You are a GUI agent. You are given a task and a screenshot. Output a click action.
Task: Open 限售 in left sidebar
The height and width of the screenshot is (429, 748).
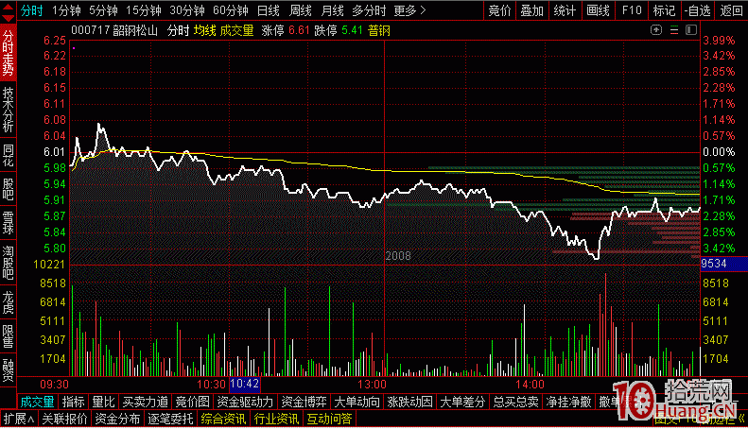[x=9, y=336]
